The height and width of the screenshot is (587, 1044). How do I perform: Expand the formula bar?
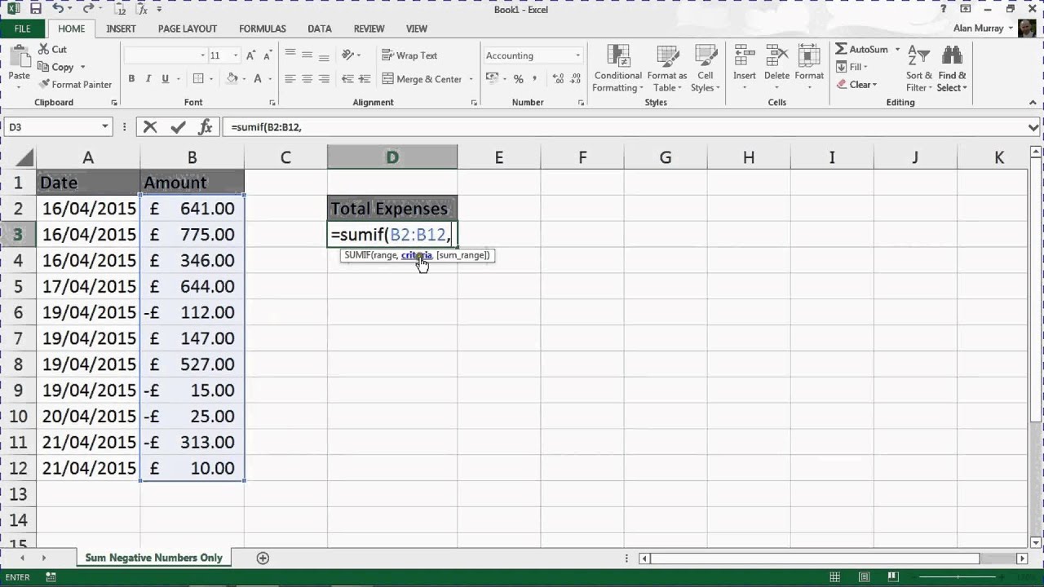click(x=1034, y=127)
